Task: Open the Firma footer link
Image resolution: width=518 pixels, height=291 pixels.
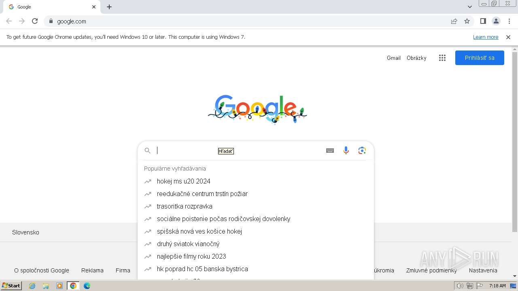Action: click(x=123, y=270)
